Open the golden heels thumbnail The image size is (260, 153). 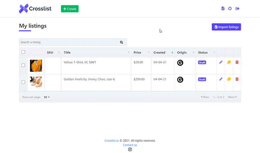(36, 82)
